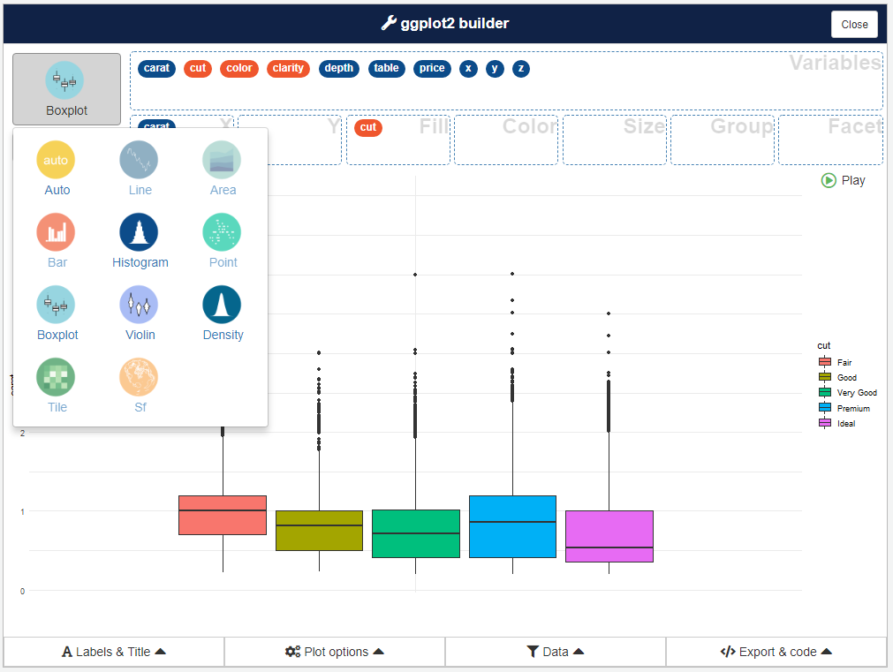
Task: Toggle the Boxplot geom selector button
Action: tap(66, 89)
